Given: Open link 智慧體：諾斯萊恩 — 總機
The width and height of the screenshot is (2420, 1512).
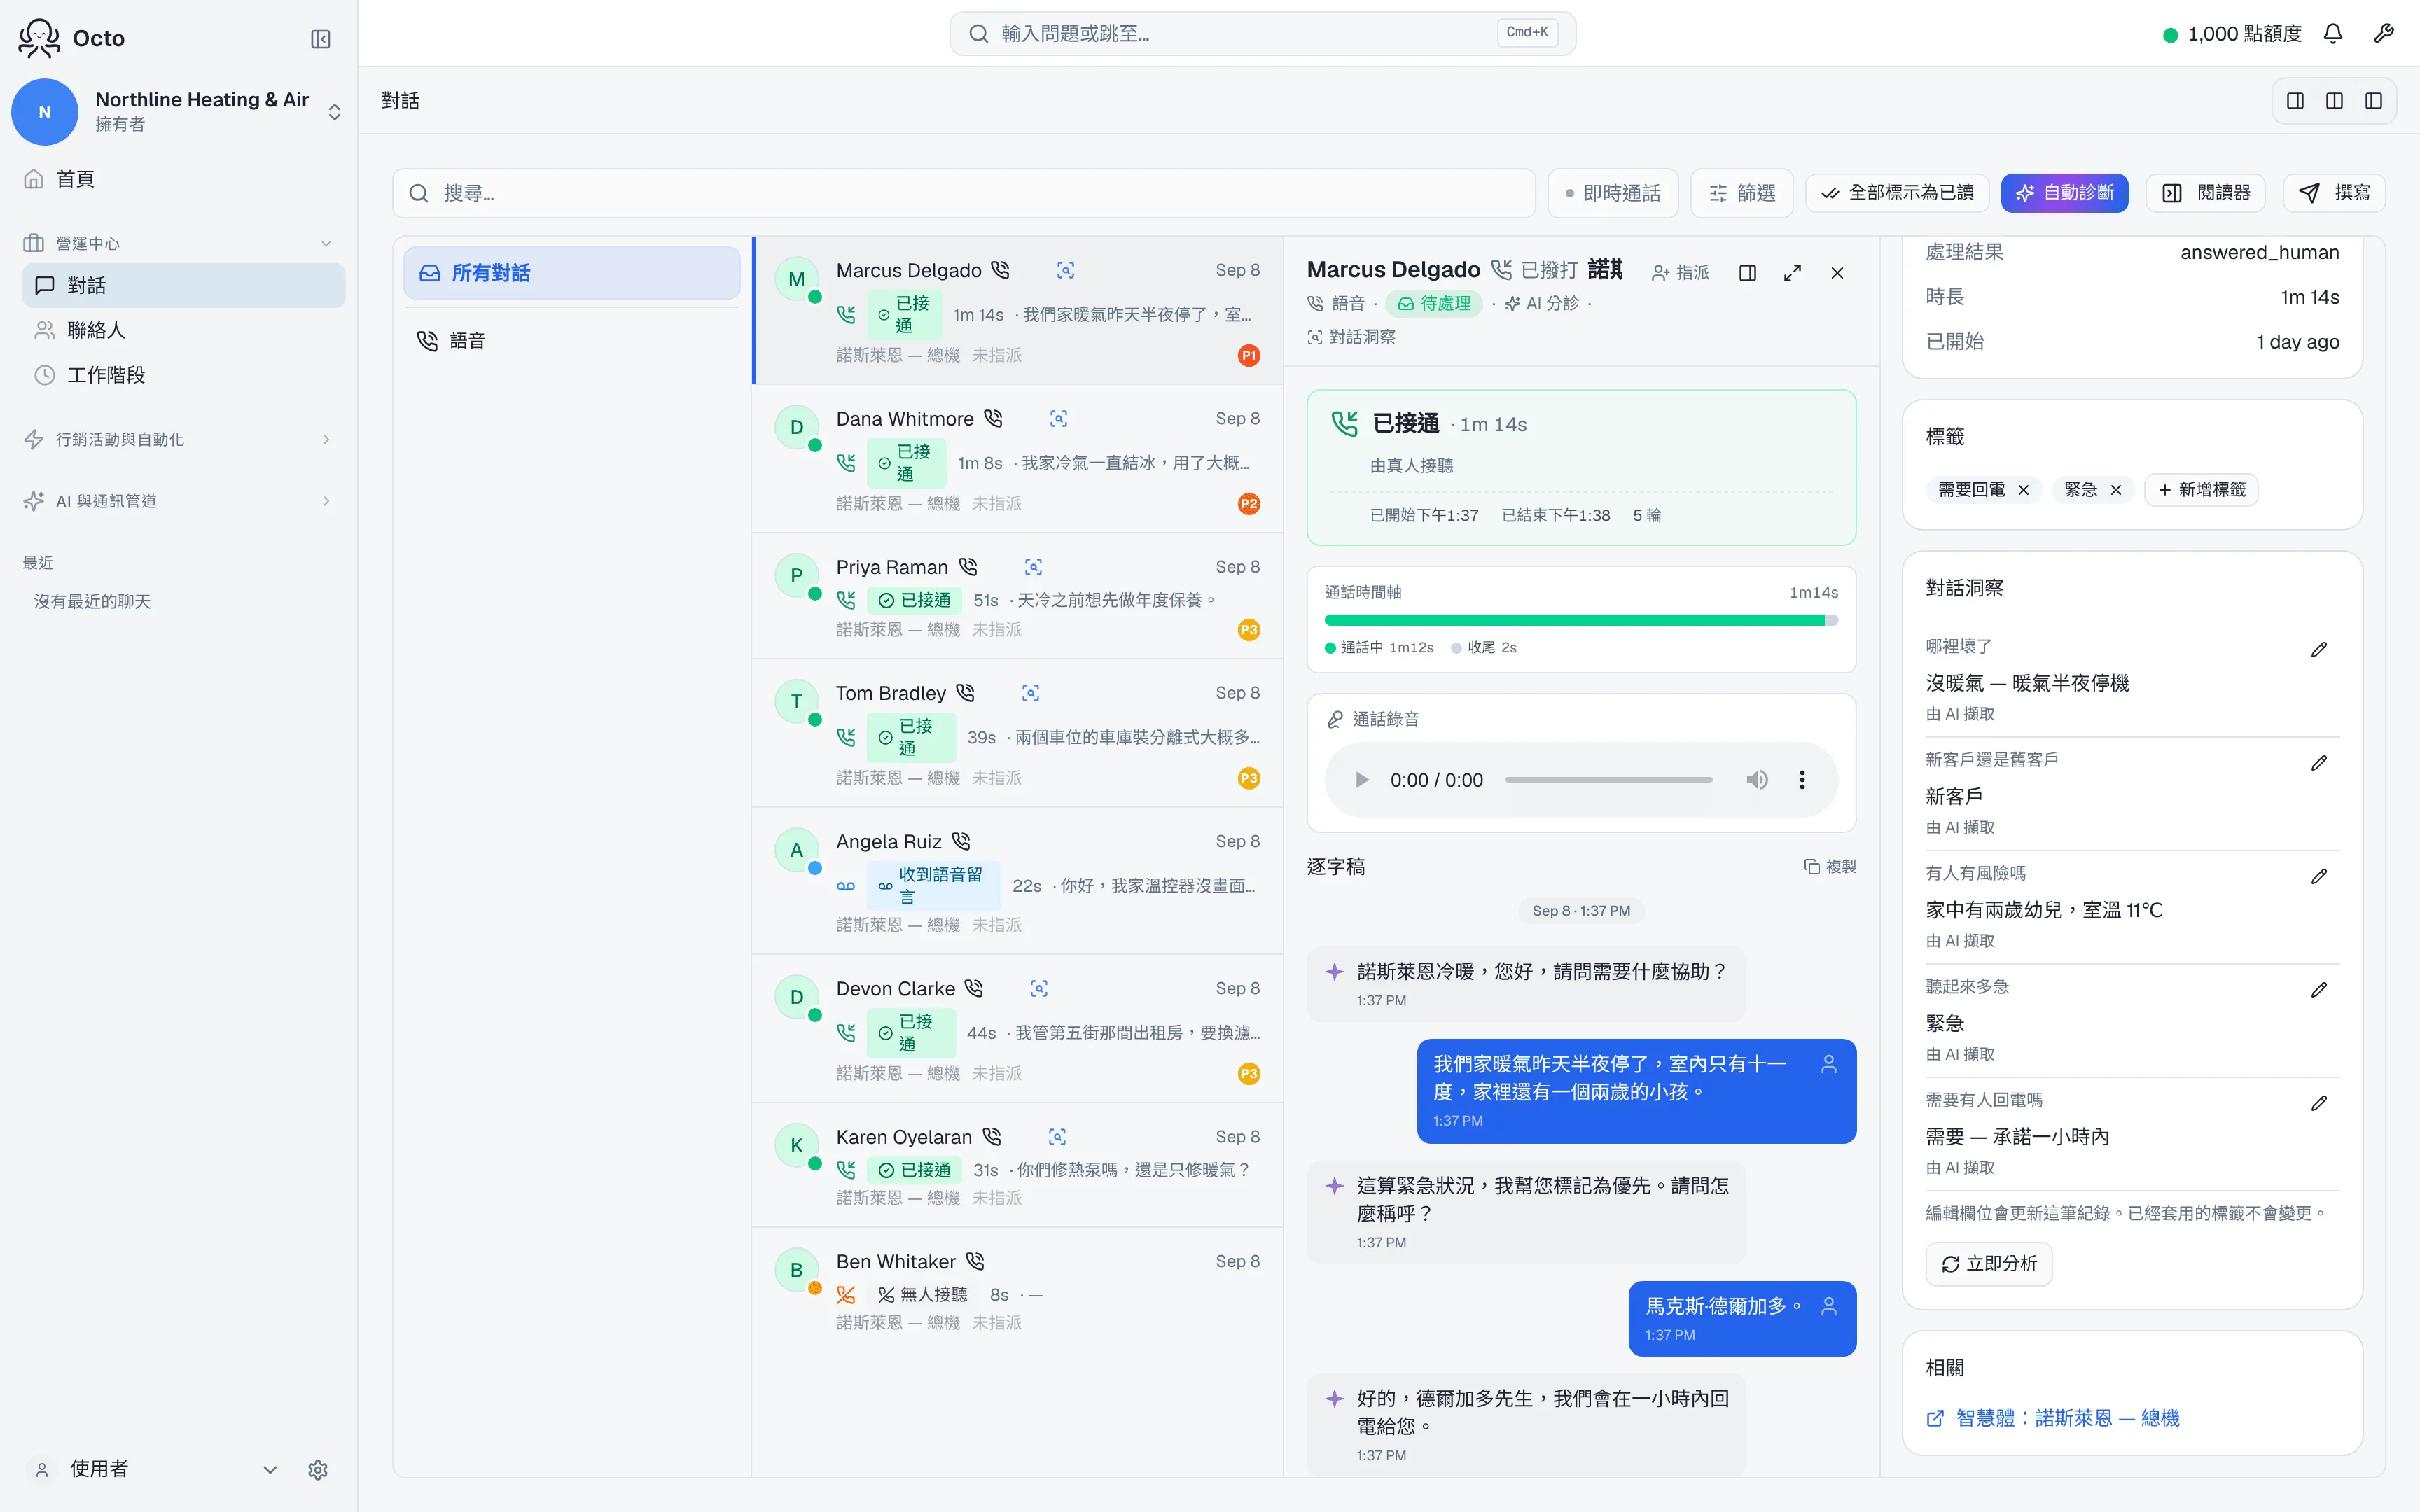Looking at the screenshot, I should tap(2053, 1418).
